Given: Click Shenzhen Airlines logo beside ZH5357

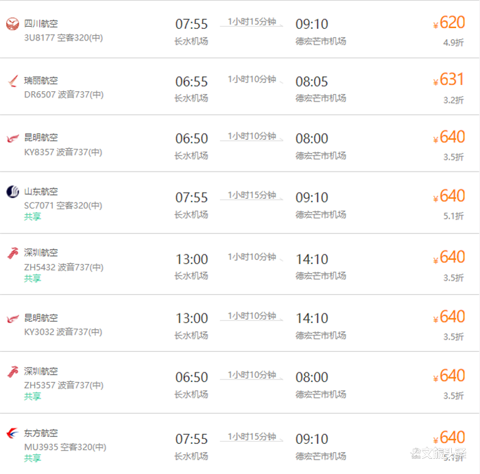Looking at the screenshot, I should pyautogui.click(x=13, y=372).
